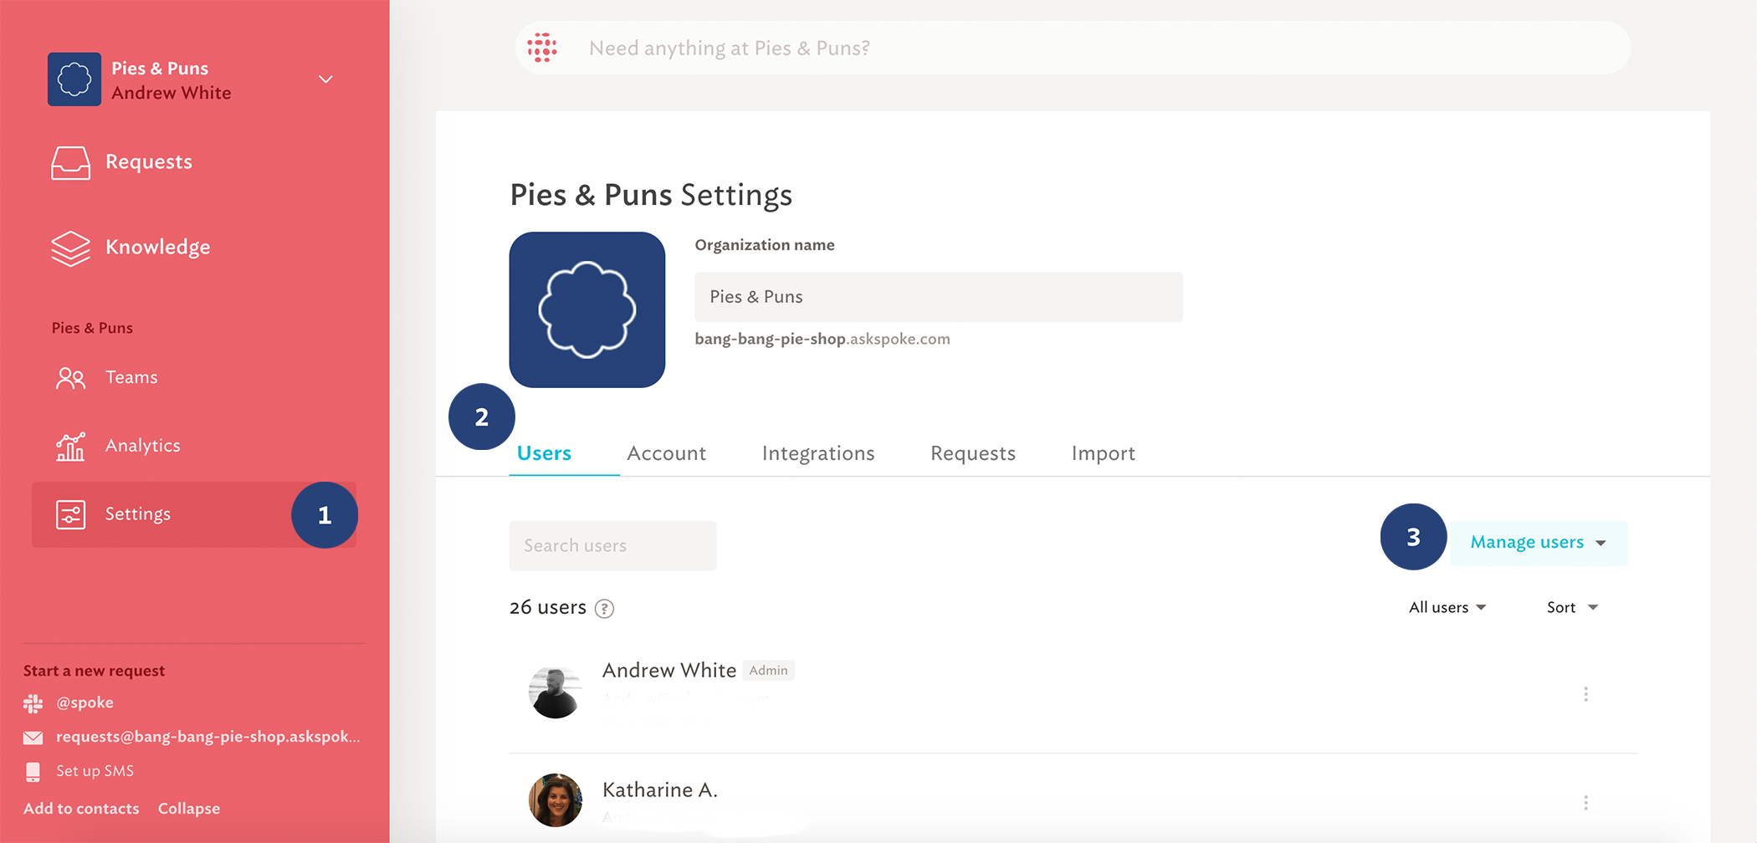
Task: Switch to the Users tab
Action: point(544,453)
